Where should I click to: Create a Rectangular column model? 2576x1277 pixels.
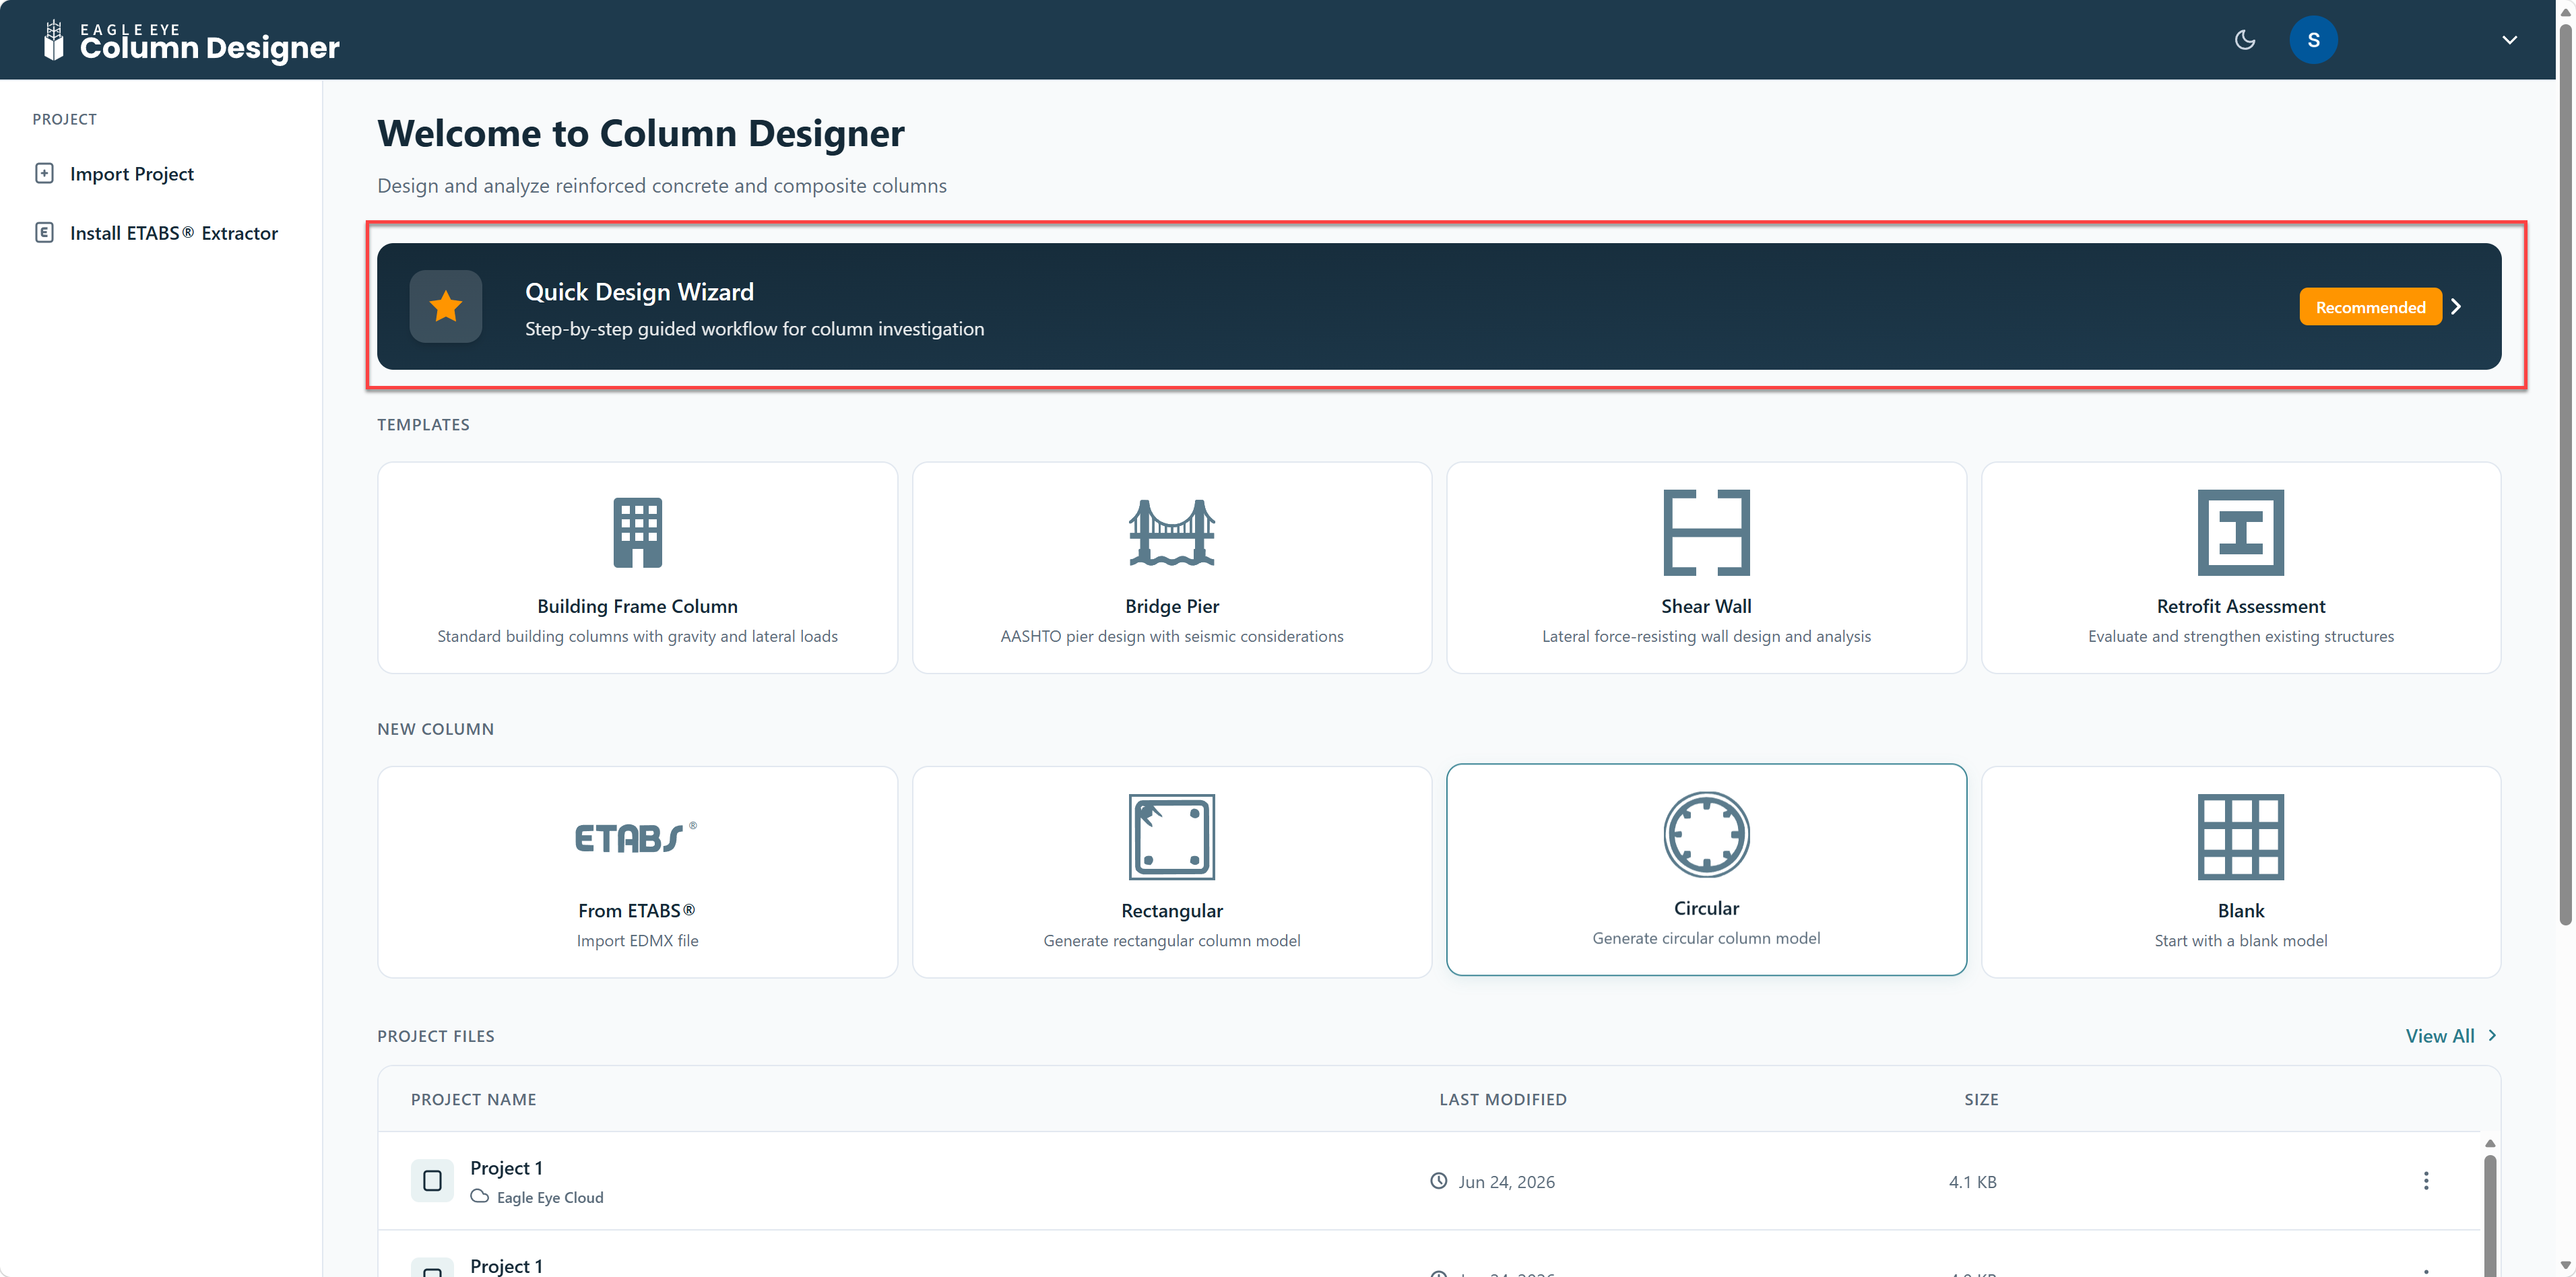(1171, 872)
